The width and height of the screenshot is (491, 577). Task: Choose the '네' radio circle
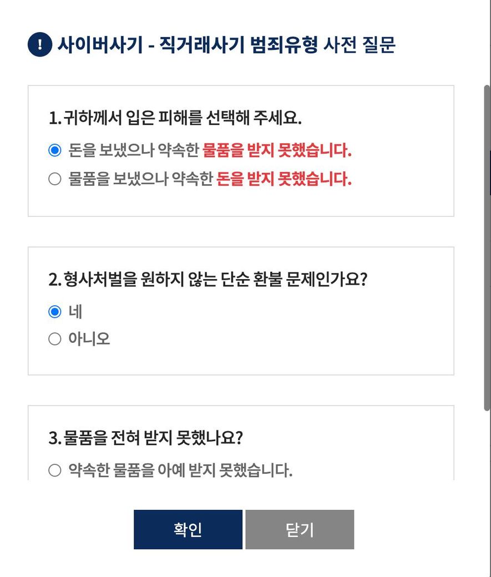pos(54,312)
